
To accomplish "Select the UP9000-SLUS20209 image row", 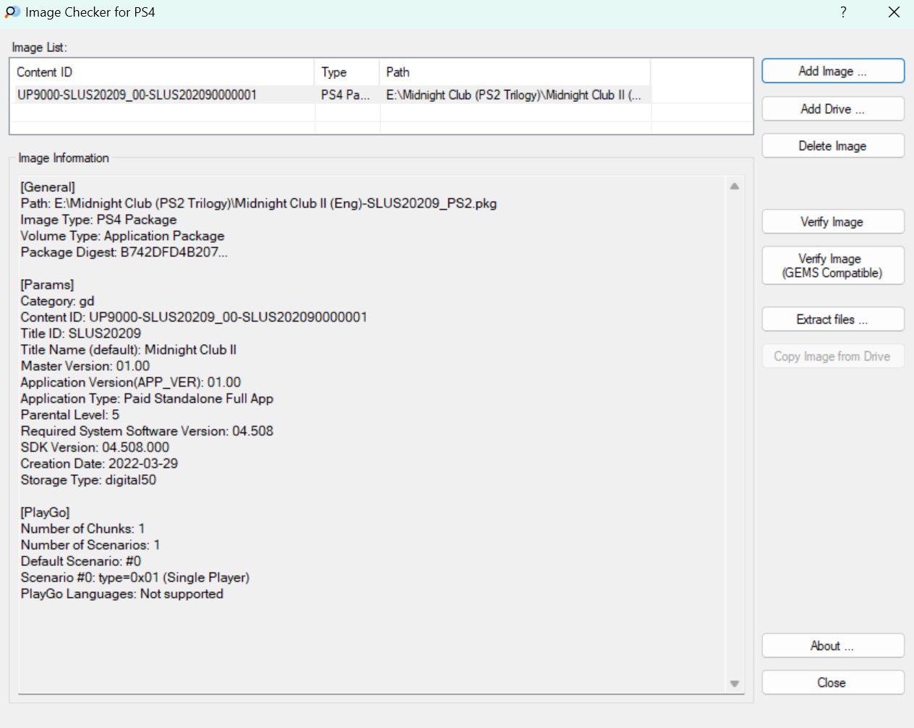I will 137,95.
